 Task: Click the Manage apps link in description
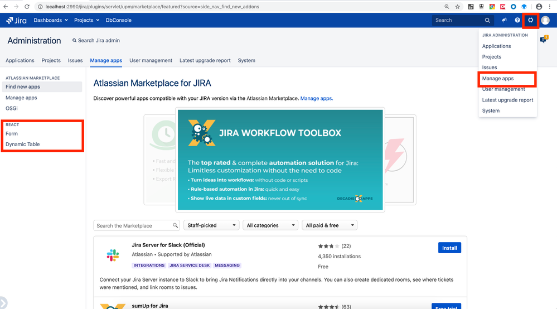317,98
